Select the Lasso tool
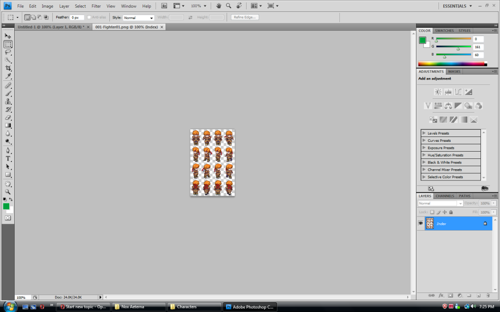The image size is (500, 312). [x=8, y=52]
